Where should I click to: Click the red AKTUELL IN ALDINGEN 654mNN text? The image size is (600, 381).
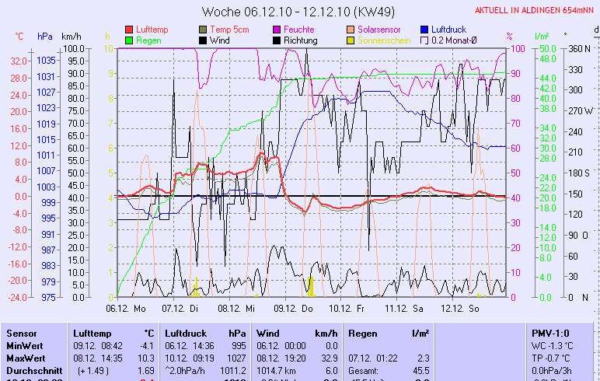click(x=535, y=10)
